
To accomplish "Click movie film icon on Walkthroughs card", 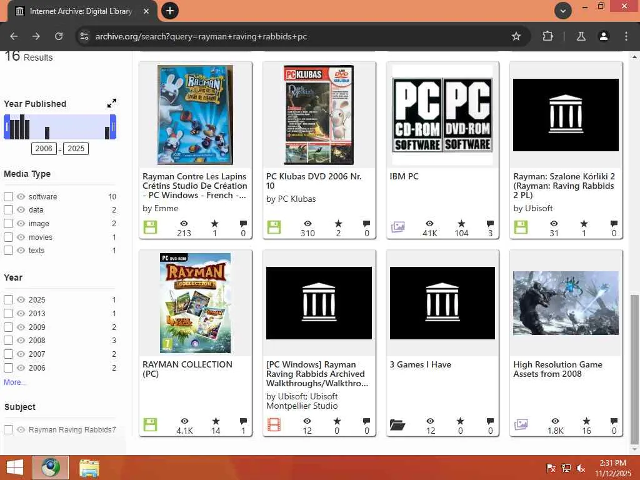I will (274, 424).
